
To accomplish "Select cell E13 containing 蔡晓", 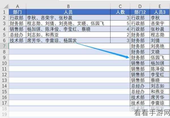I will (x=160, y=80).
